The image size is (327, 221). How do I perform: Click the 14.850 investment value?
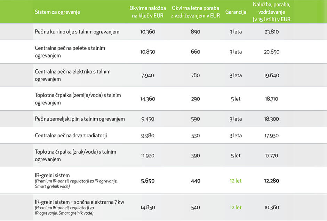pyautogui.click(x=147, y=207)
